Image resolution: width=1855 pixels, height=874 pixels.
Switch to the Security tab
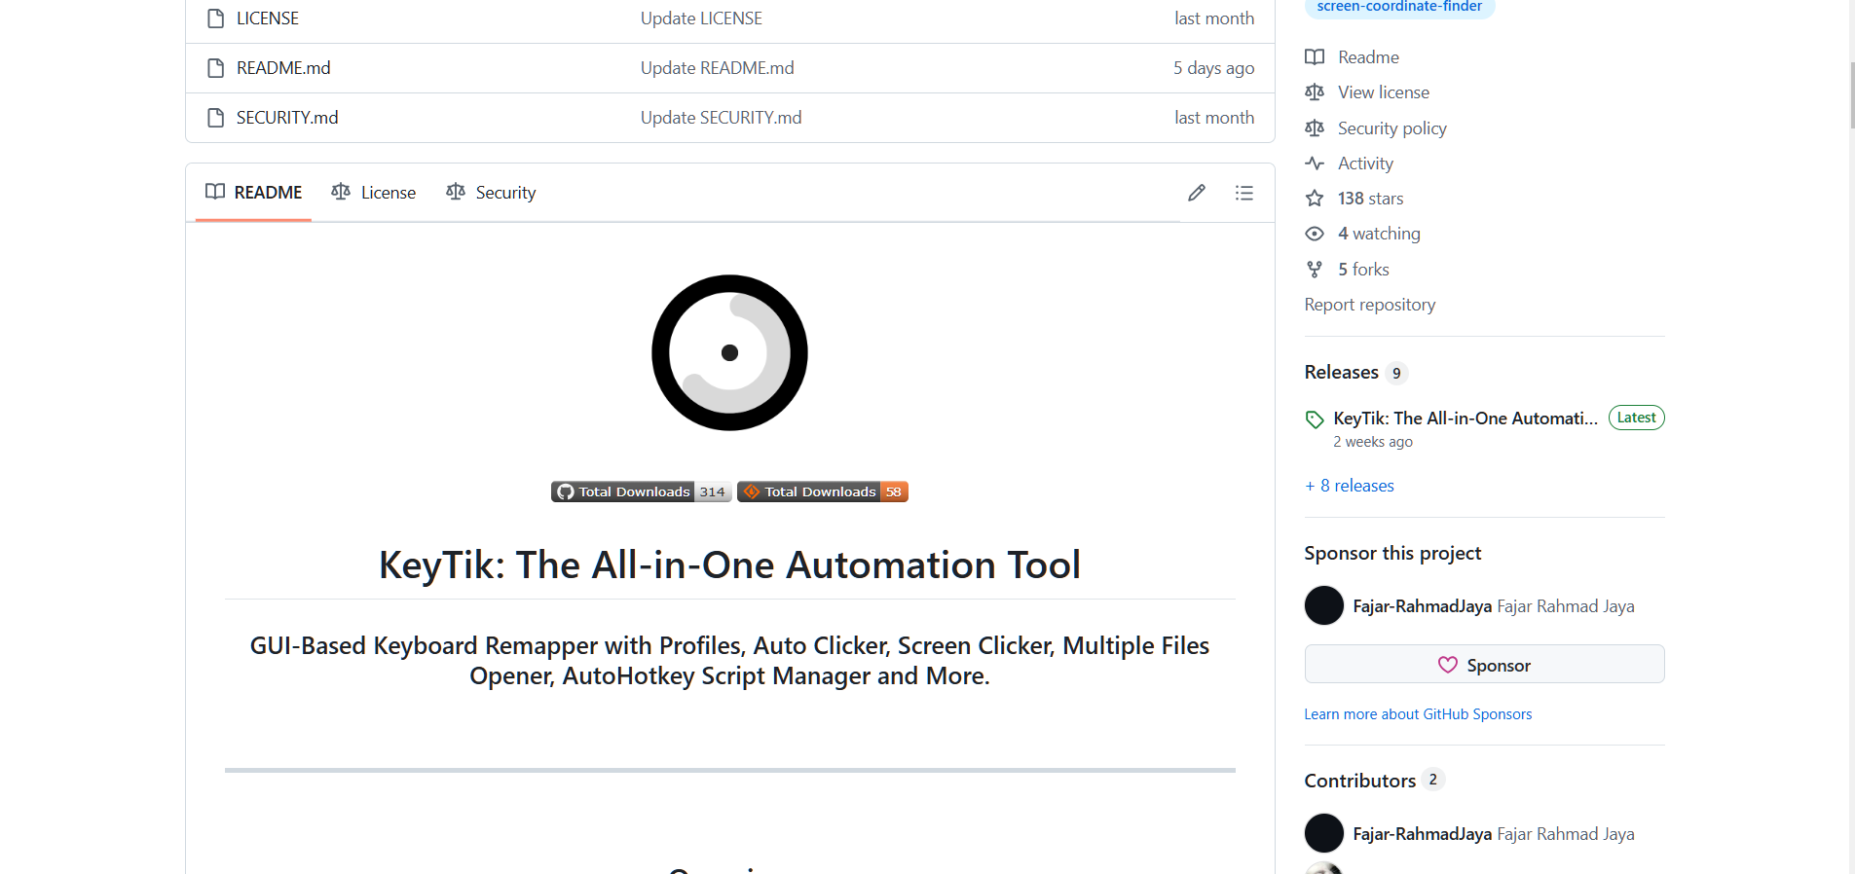point(491,193)
